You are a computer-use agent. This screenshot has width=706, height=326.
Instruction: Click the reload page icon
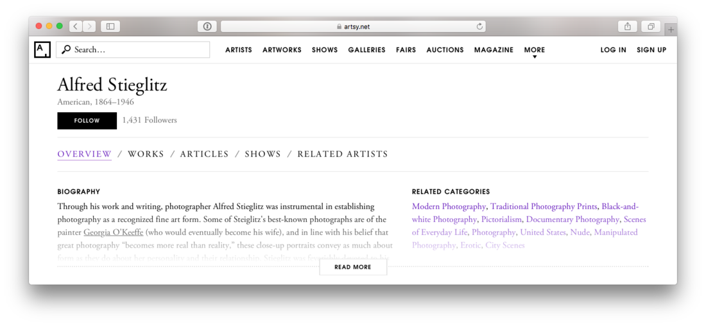tap(479, 26)
